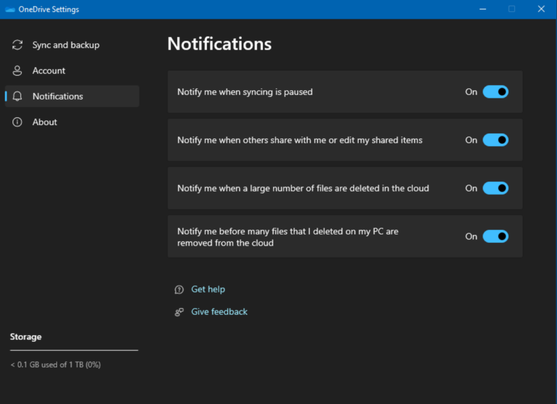The height and width of the screenshot is (404, 557).
Task: Click 'large number of files are deleted' label
Action: [x=303, y=188]
